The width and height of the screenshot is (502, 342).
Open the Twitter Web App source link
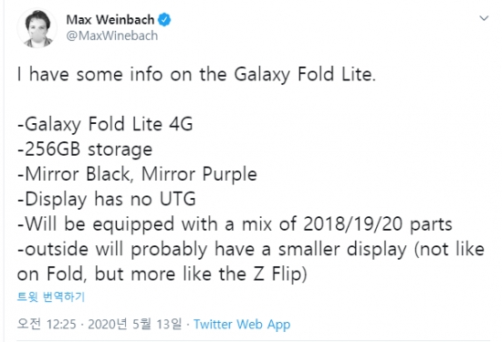pos(242,325)
